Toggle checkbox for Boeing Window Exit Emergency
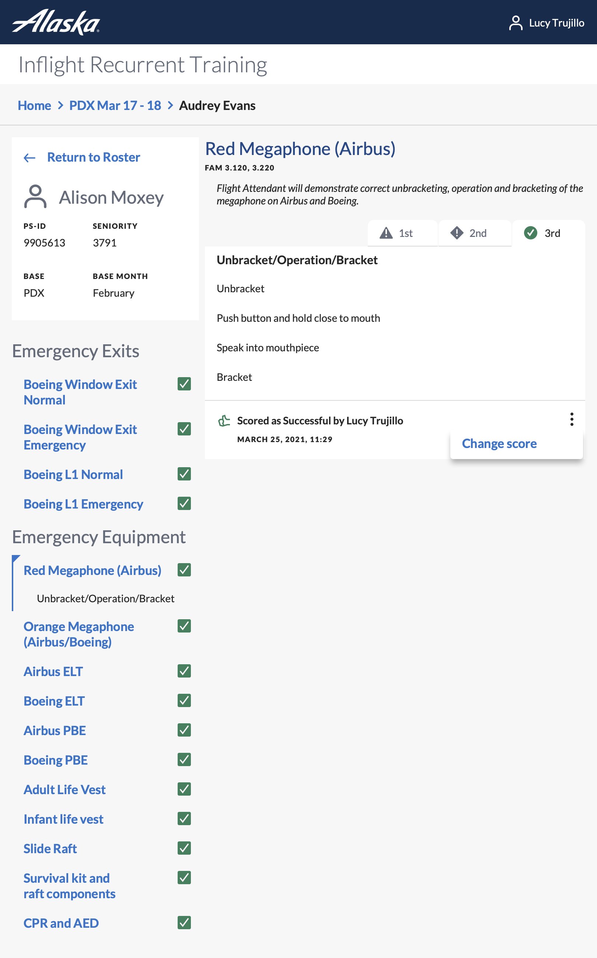 click(x=184, y=429)
